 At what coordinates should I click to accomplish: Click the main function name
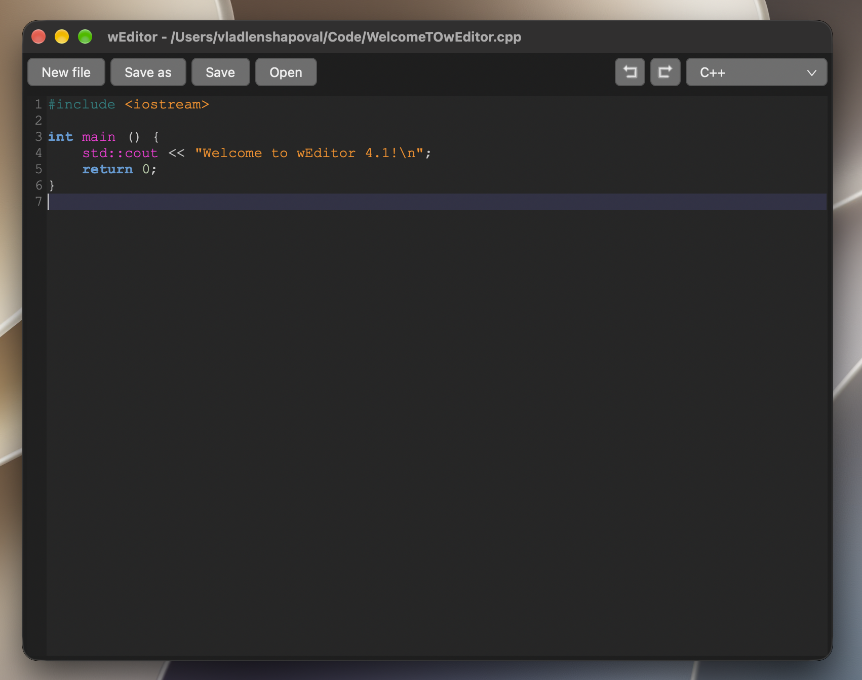pos(99,137)
